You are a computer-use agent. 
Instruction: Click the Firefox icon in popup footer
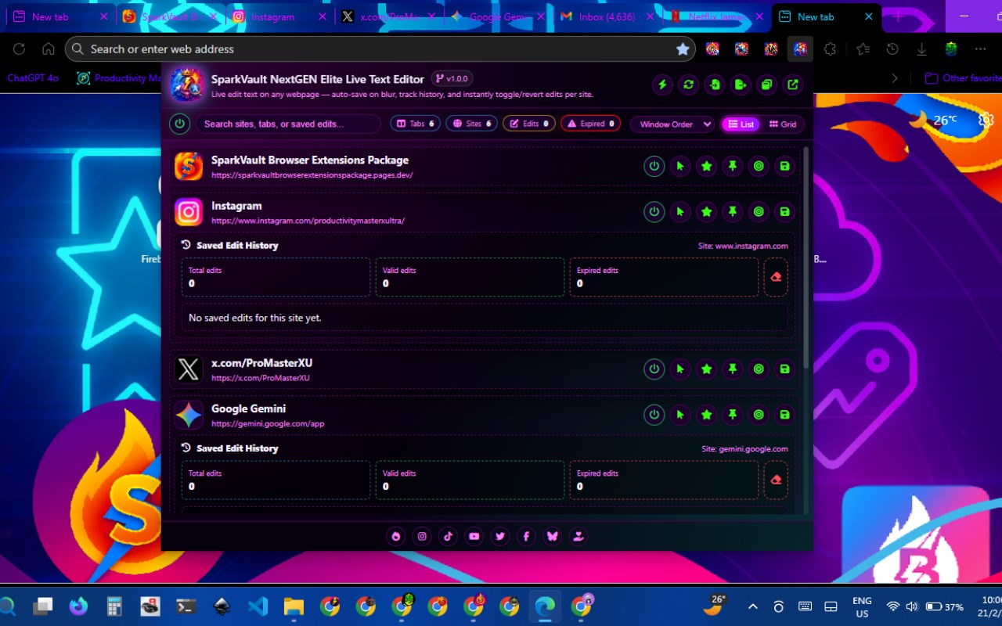396,536
